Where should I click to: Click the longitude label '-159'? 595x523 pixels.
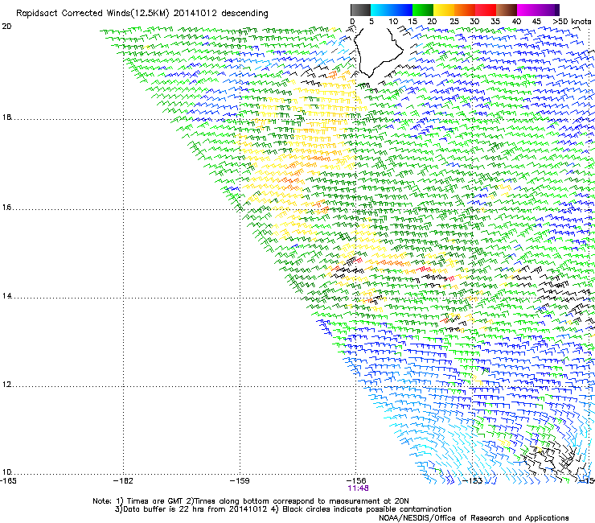click(240, 481)
